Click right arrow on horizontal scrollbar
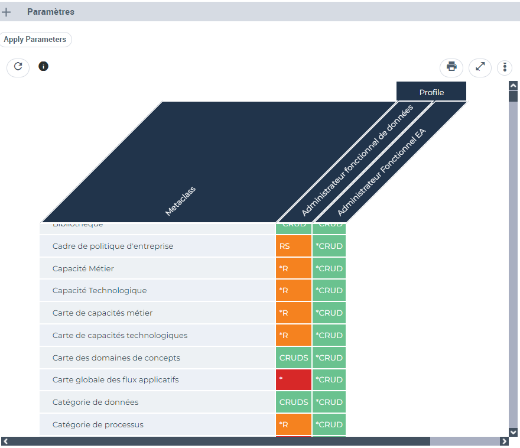 [x=504, y=441]
